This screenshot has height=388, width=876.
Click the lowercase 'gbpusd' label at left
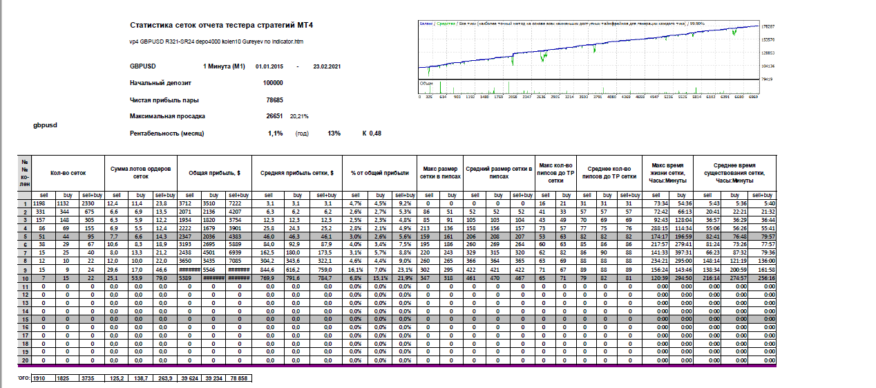pyautogui.click(x=45, y=126)
